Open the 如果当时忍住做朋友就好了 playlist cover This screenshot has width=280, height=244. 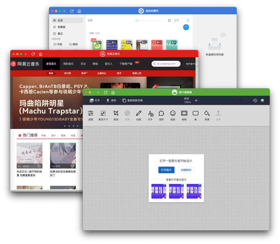point(63,156)
